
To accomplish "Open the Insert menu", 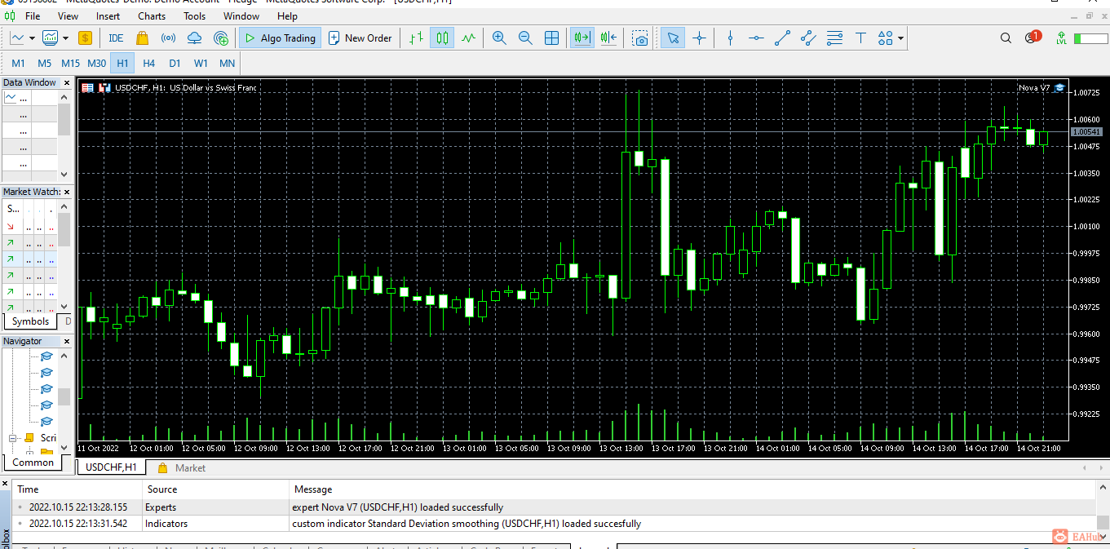I will 108,15.
